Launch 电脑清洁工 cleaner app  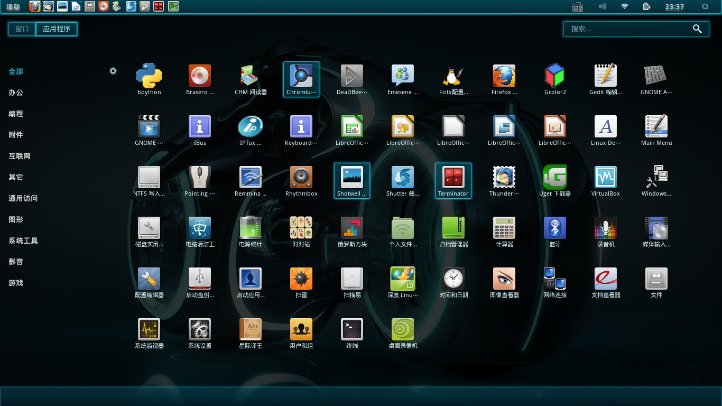(200, 232)
